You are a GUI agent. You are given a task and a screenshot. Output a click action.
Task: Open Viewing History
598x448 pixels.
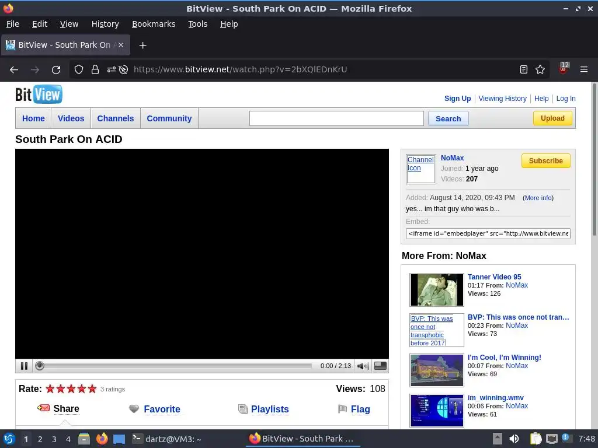coord(502,98)
